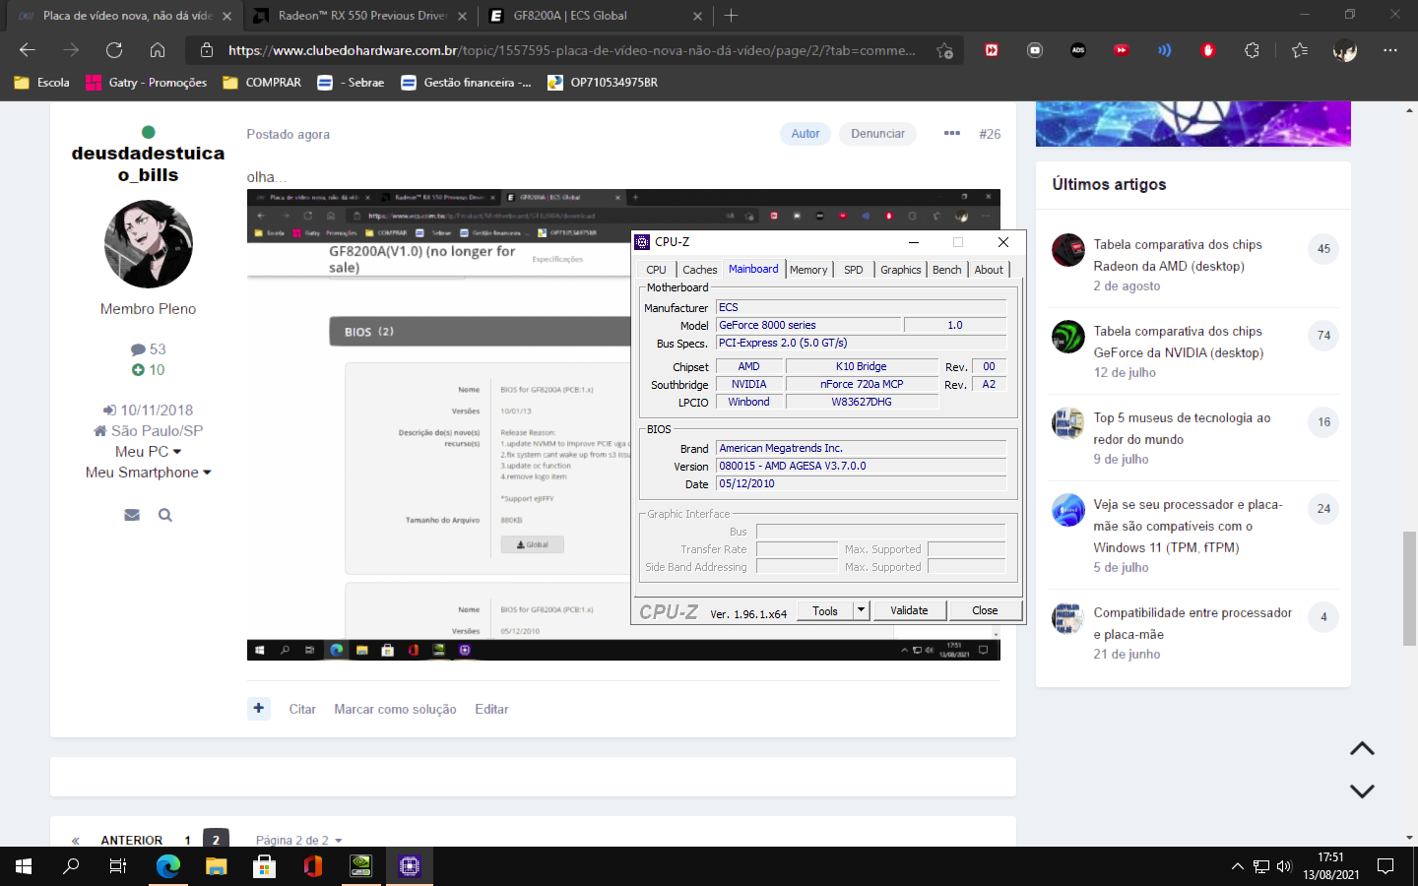Click Citar to quote the post
1418x886 pixels.
[x=302, y=709]
